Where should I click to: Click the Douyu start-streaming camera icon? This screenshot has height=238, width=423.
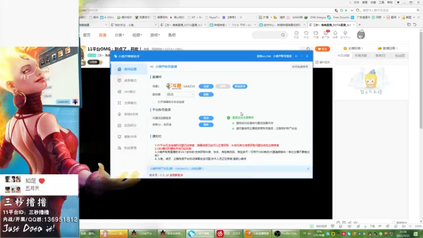pos(316,34)
